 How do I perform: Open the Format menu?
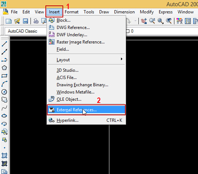[72, 12]
